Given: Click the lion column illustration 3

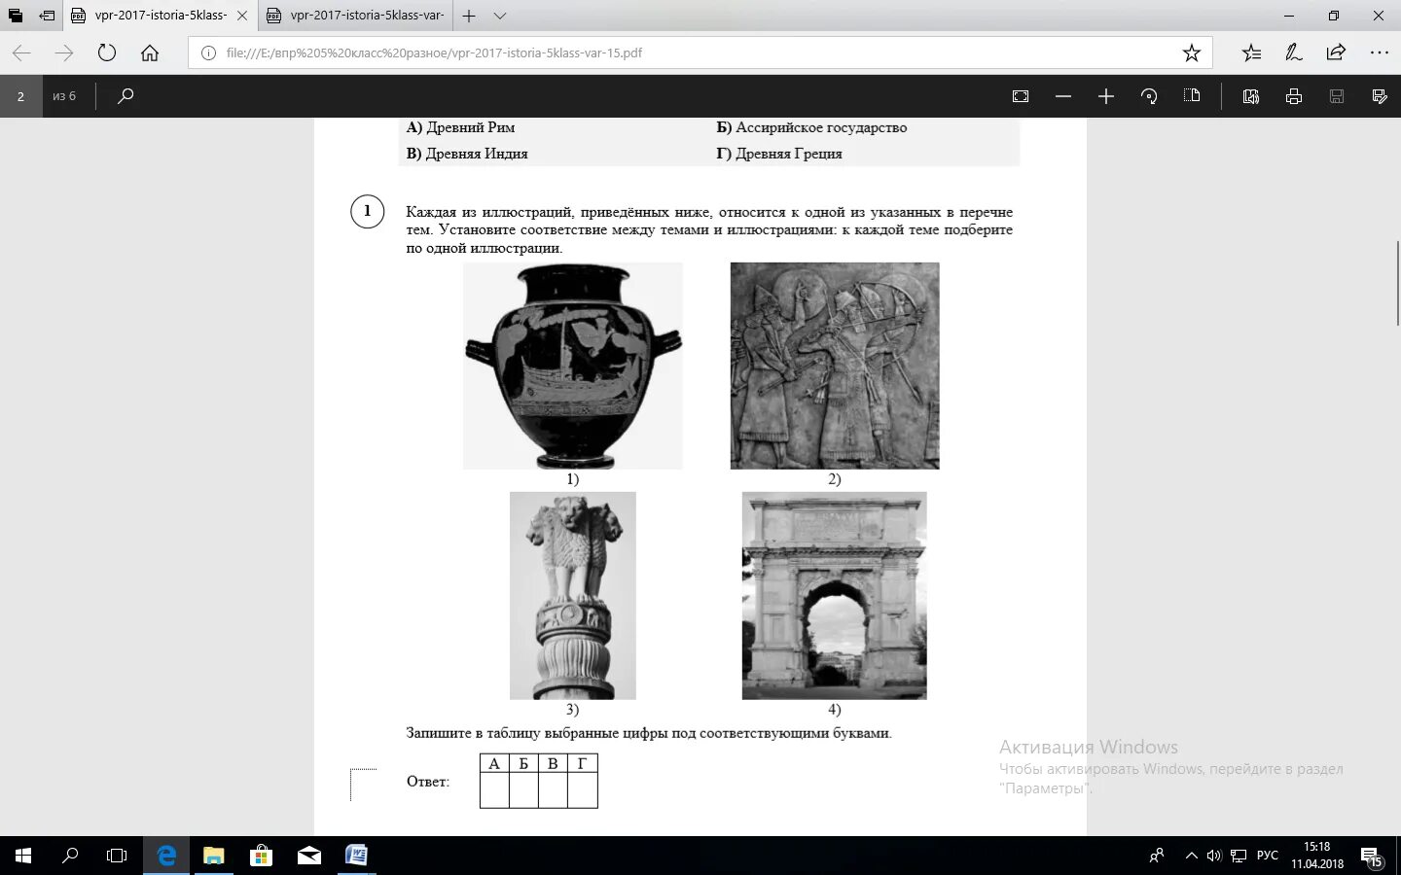Looking at the screenshot, I should pos(573,595).
